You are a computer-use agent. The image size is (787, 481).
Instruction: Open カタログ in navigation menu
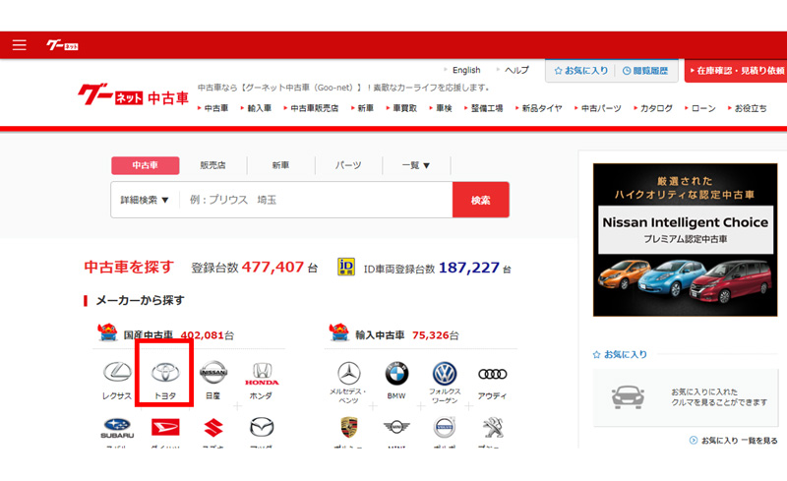(x=656, y=108)
